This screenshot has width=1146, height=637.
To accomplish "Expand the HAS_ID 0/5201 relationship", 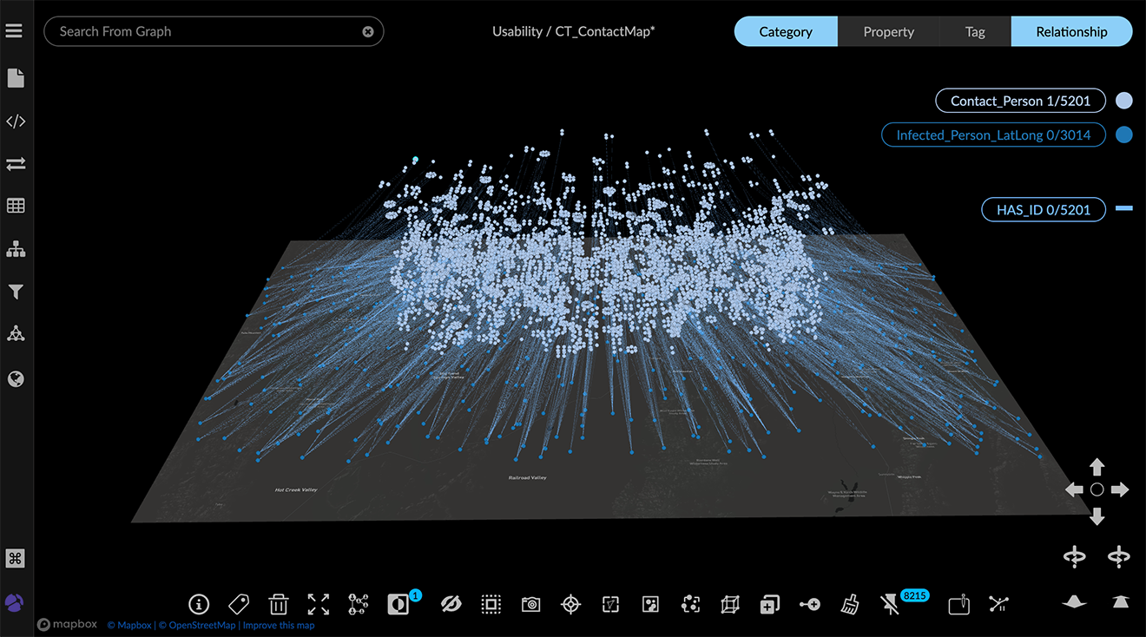I will (1043, 209).
